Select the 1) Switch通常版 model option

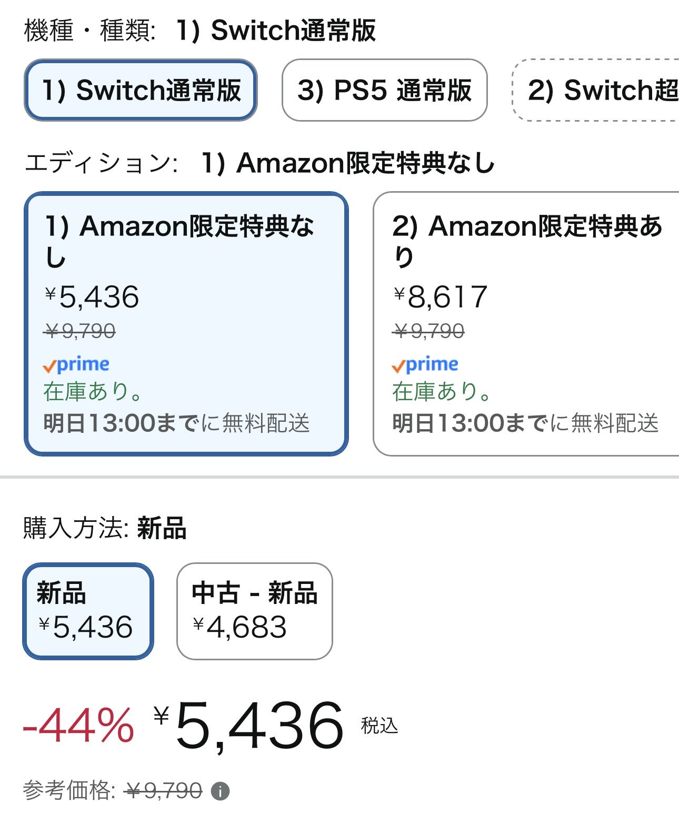click(141, 90)
